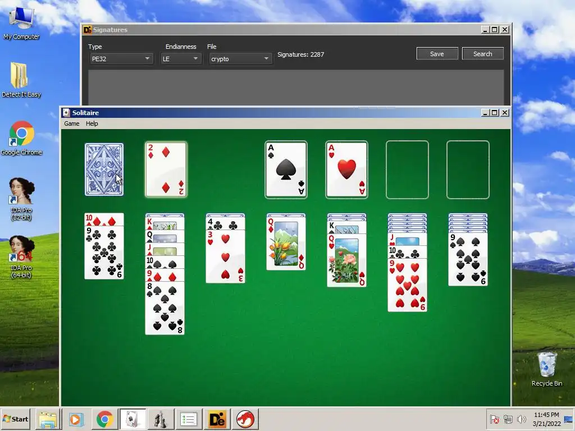Select the 10 of clubs card
575x431 pixels.
tap(407, 252)
